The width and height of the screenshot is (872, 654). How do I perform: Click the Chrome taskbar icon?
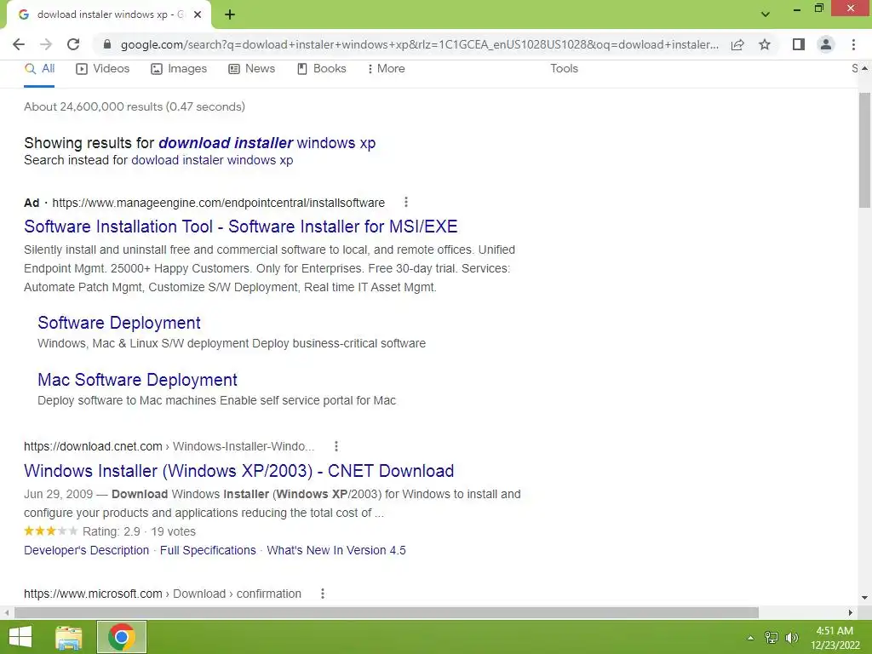pyautogui.click(x=122, y=637)
